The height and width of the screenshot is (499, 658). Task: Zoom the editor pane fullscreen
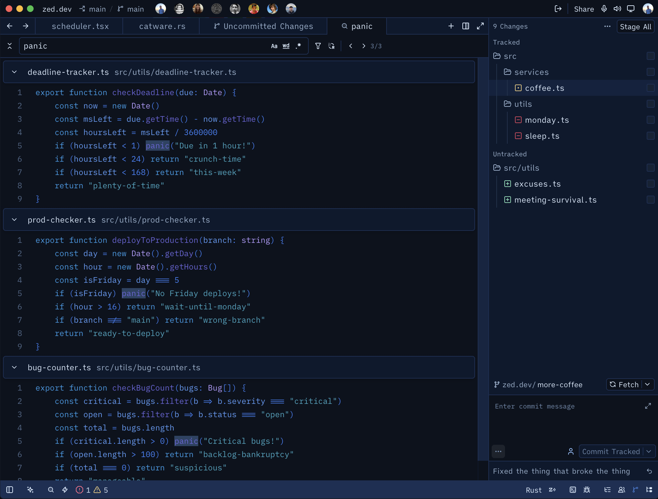click(x=480, y=26)
